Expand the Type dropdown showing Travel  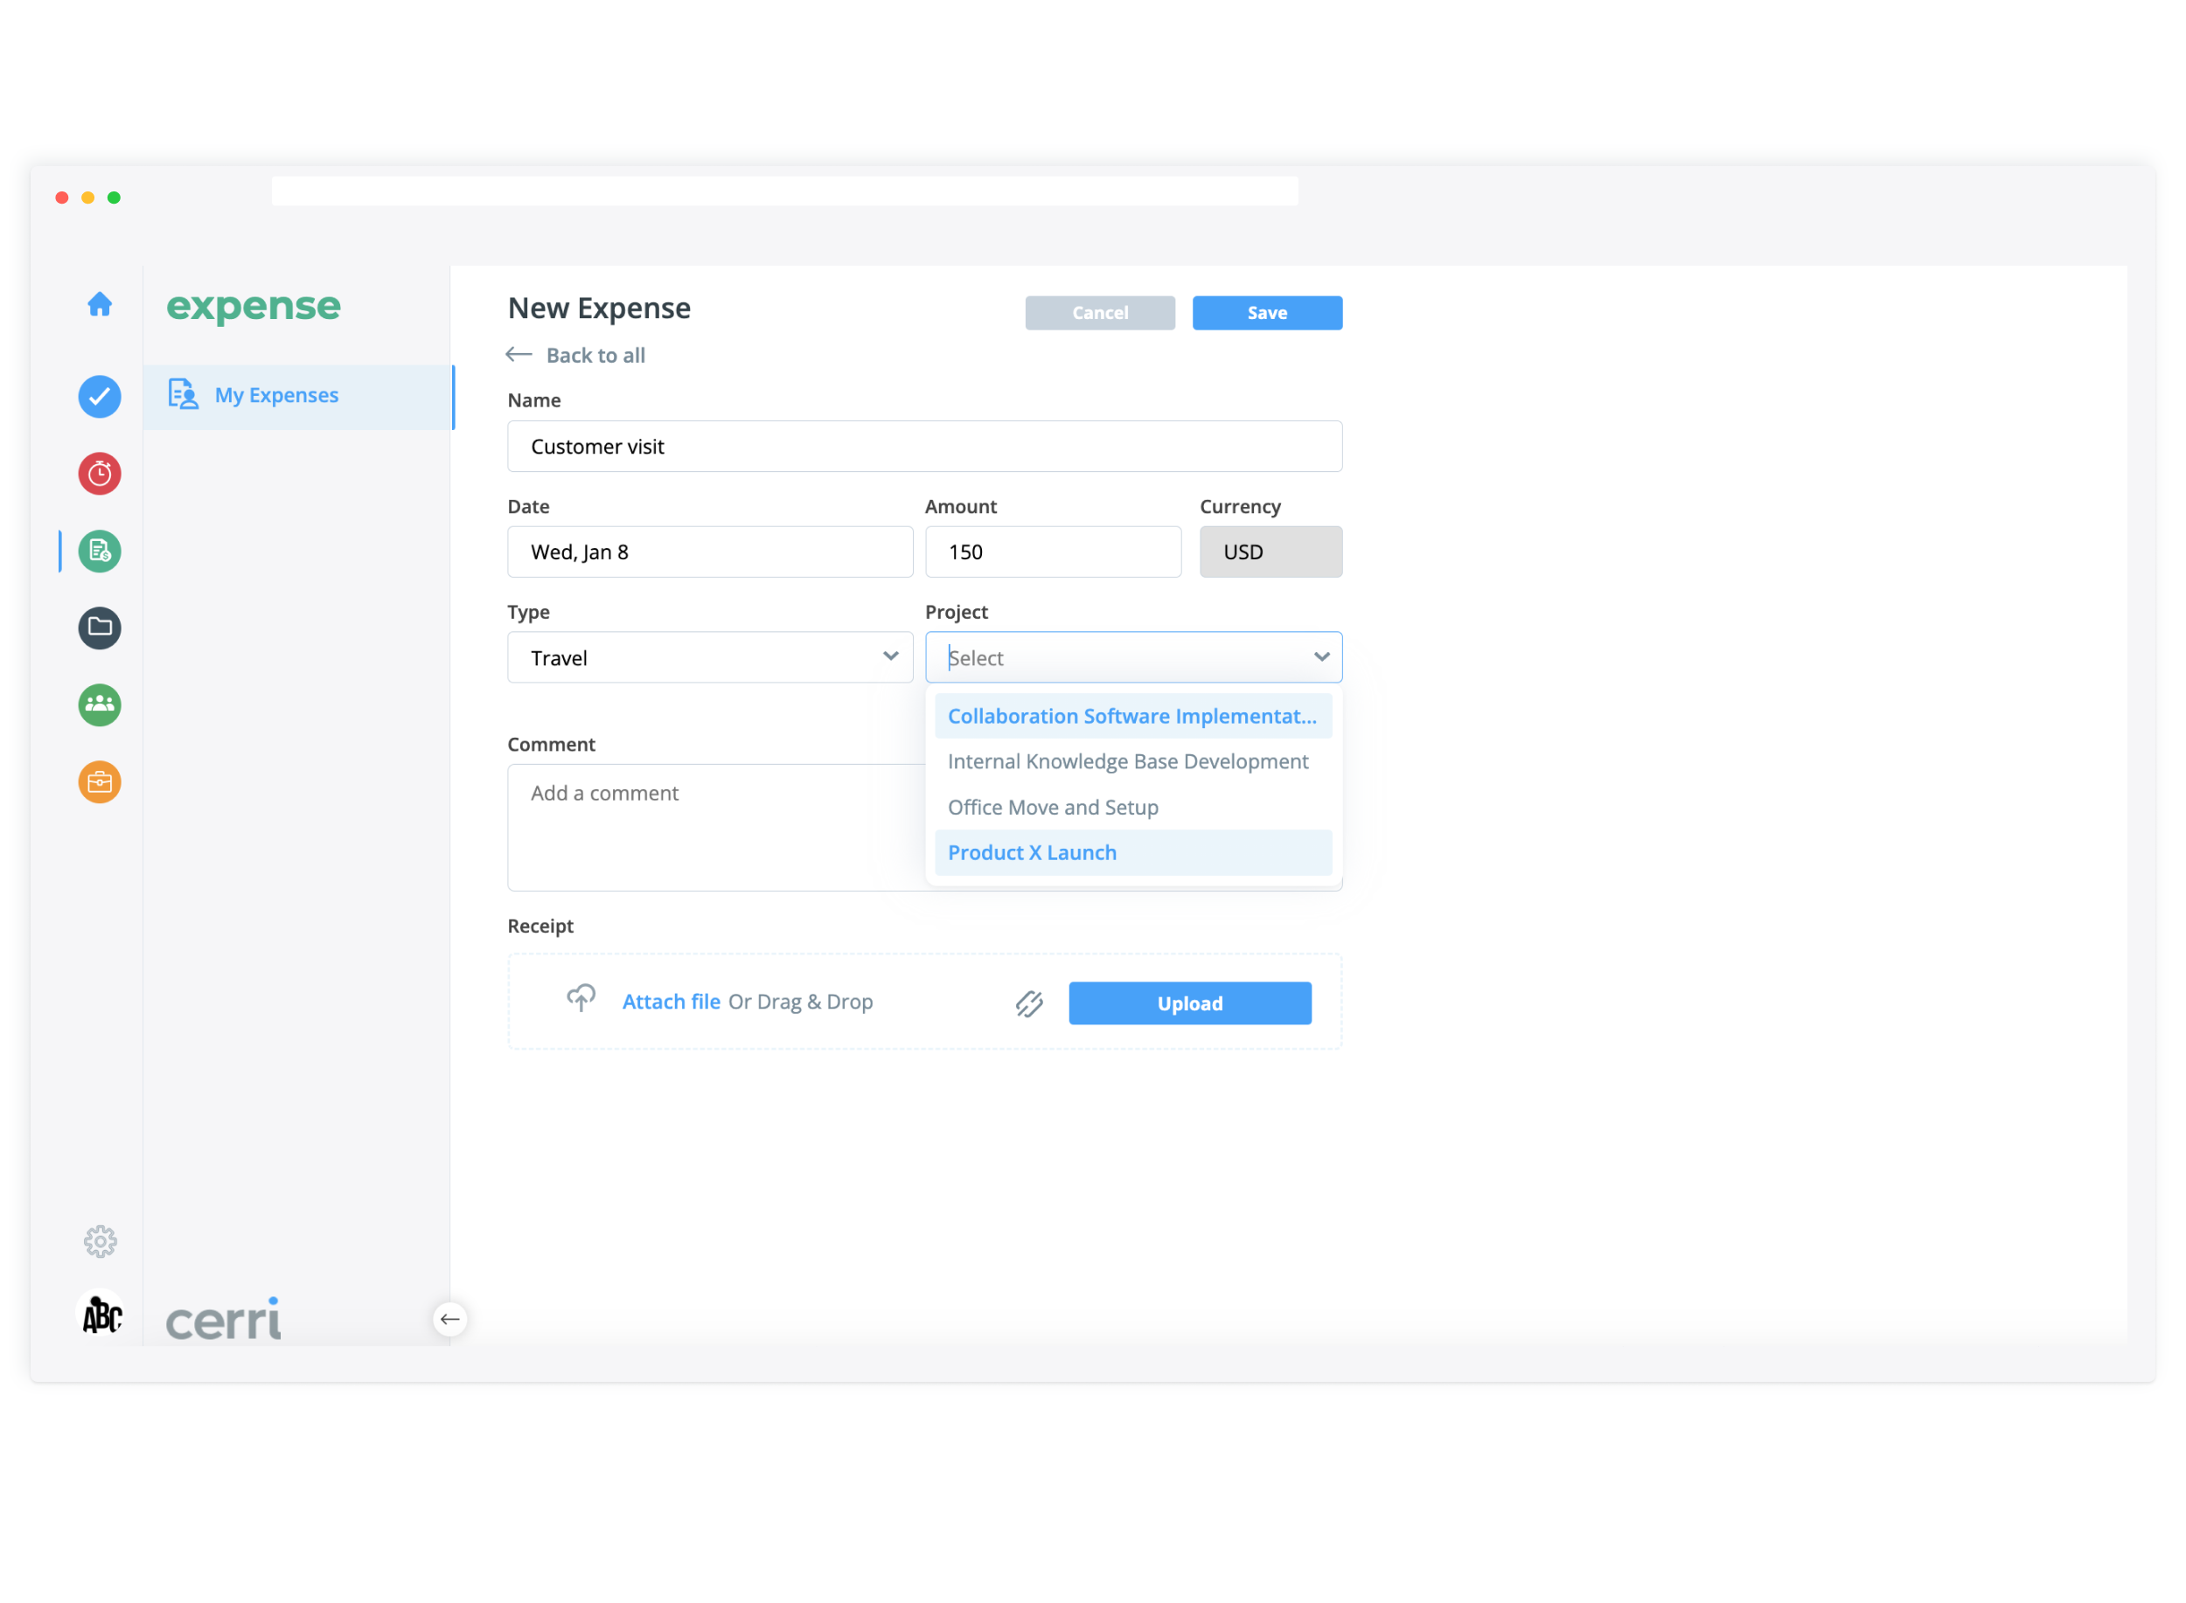[710, 658]
